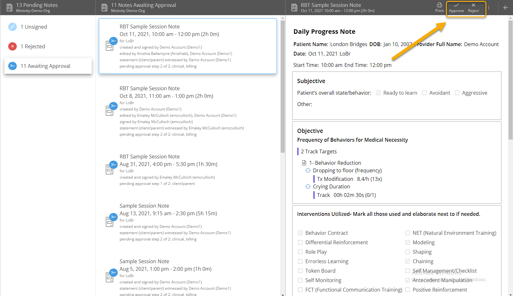Click the Print icon in header

click(439, 7)
